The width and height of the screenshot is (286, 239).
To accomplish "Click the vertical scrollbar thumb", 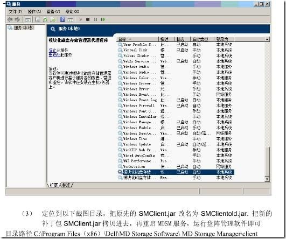I will coord(267,161).
